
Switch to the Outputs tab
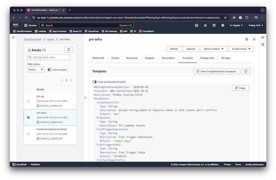150,58
